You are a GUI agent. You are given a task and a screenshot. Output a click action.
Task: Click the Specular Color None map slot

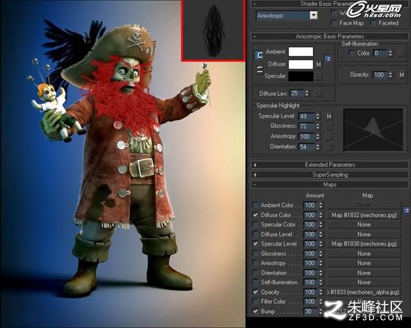(364, 225)
